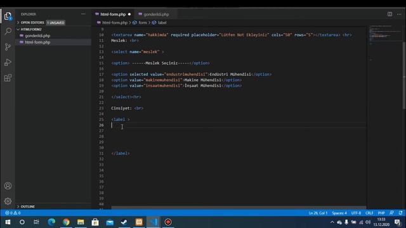Open Task View in taskbar
406x228 pixels.
37,222
